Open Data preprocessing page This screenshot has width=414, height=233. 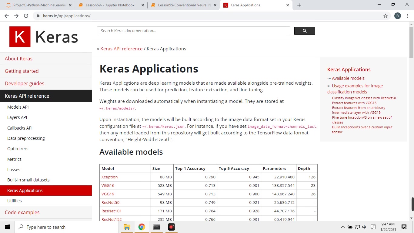click(x=26, y=138)
